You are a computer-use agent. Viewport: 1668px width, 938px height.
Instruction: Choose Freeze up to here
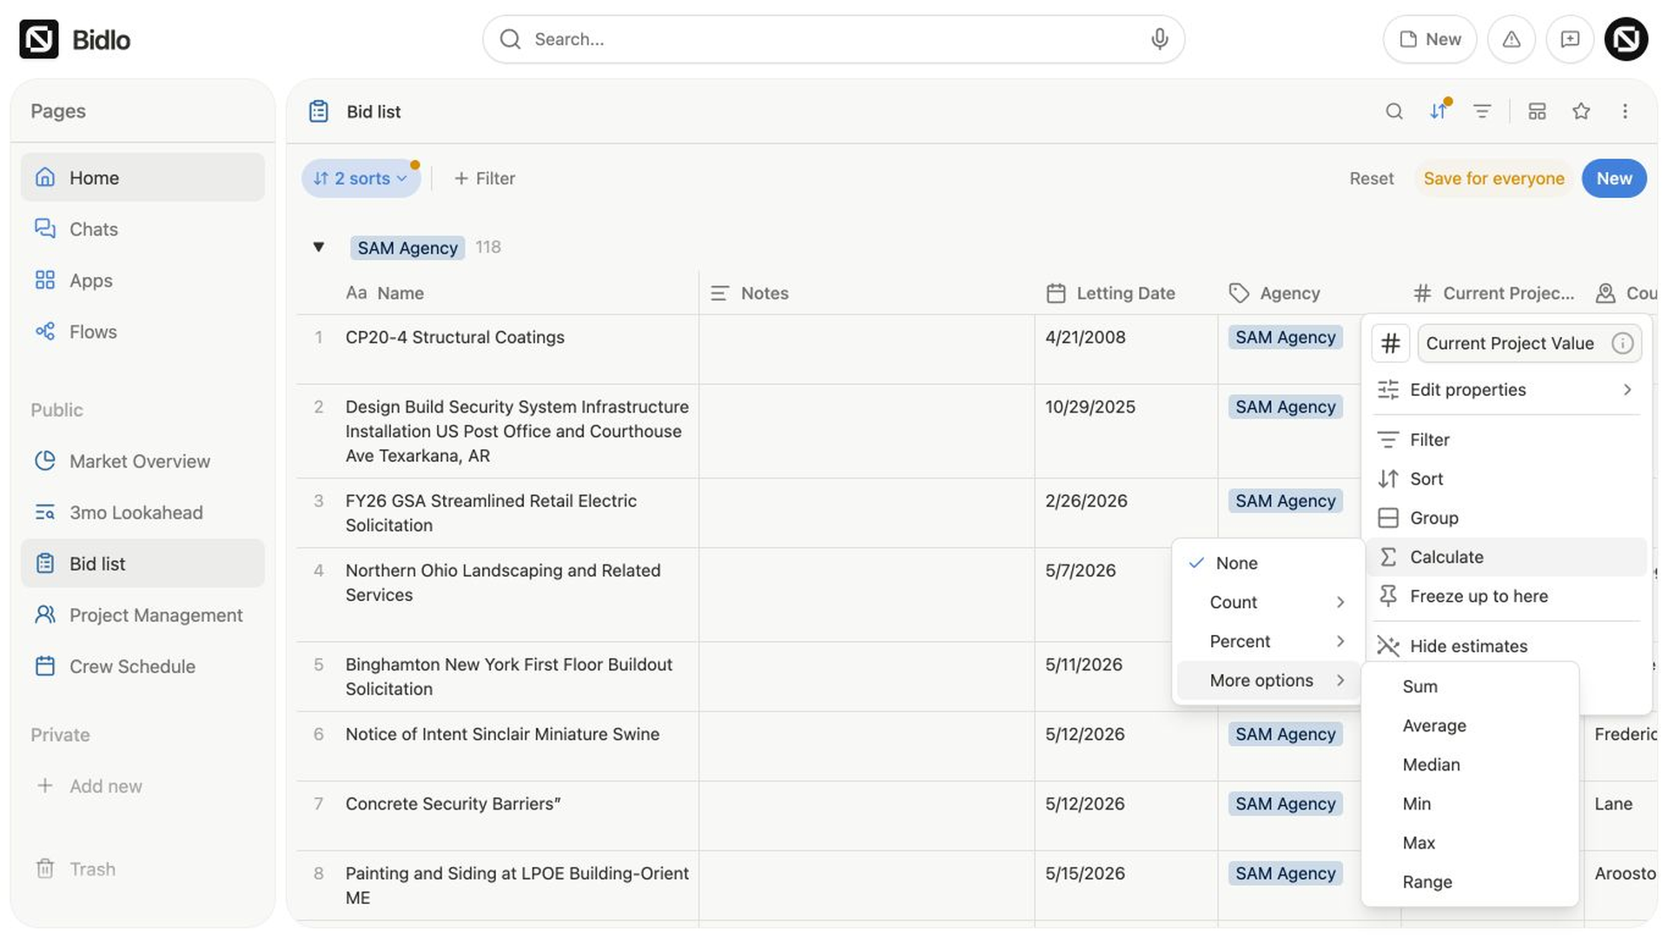point(1506,596)
